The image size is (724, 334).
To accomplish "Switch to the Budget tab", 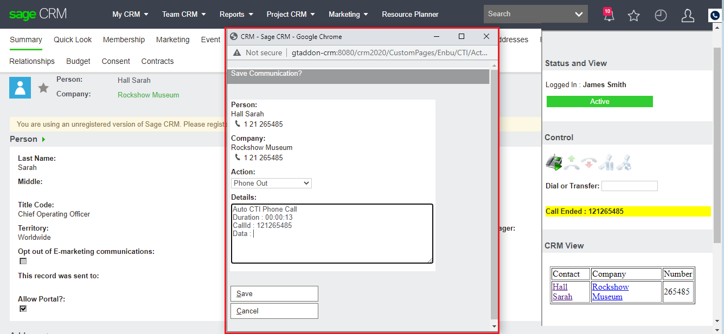I will coord(78,61).
